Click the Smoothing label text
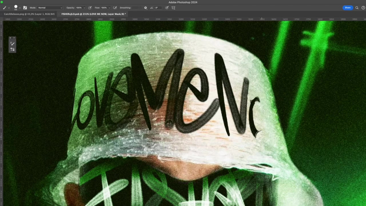The image size is (366, 206). pos(125,8)
